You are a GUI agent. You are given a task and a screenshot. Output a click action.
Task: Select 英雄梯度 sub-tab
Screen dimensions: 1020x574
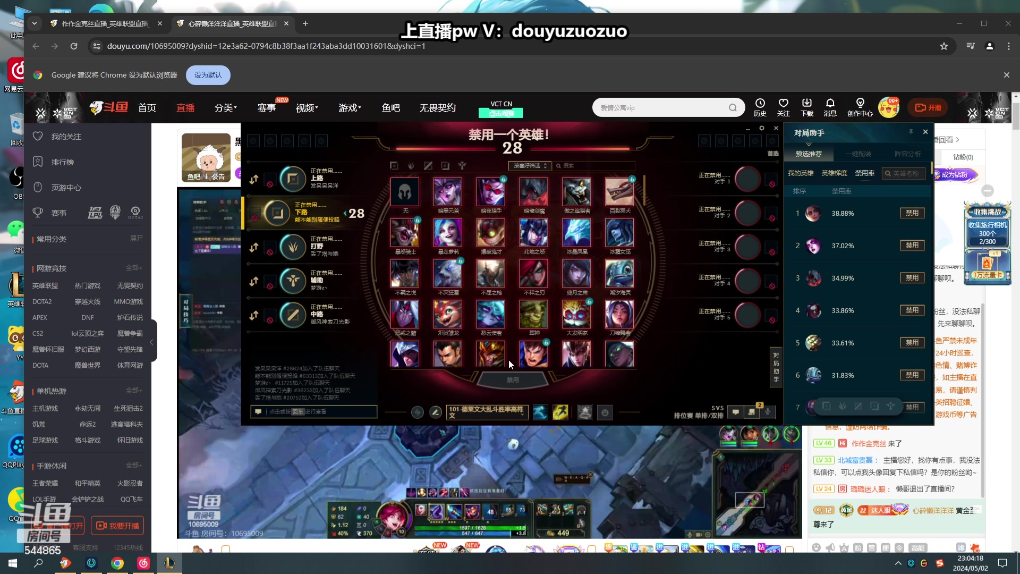835,173
